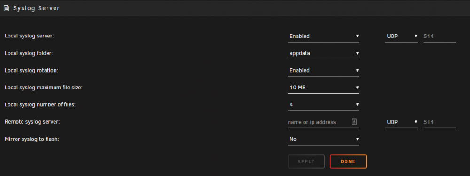Open the Local syslog rotation dropdown
470x176 pixels.
(x=323, y=70)
